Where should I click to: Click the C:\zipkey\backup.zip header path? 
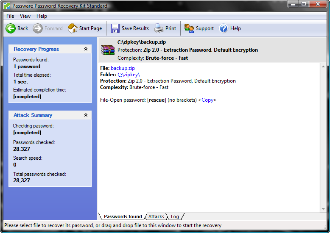(x=142, y=42)
